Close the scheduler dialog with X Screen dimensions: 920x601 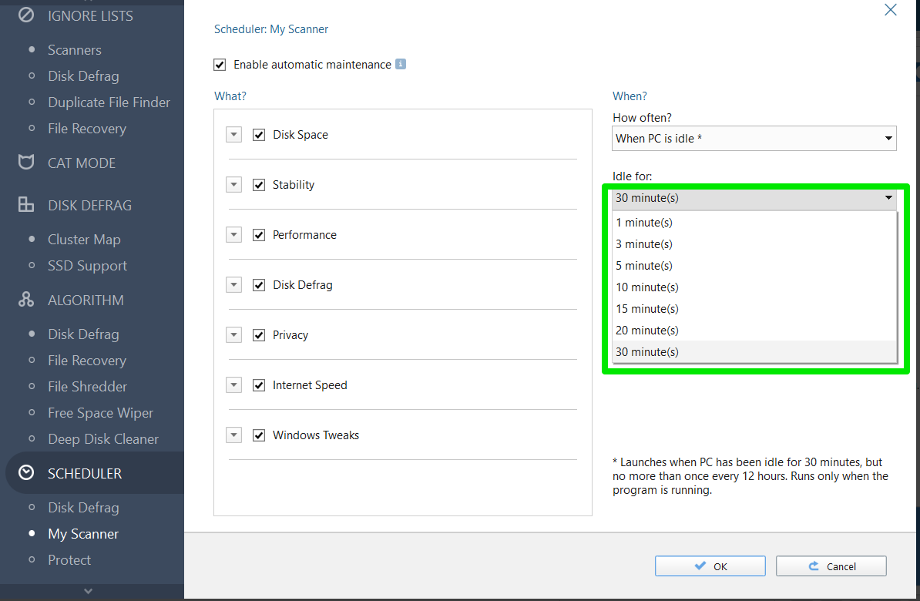tap(891, 10)
